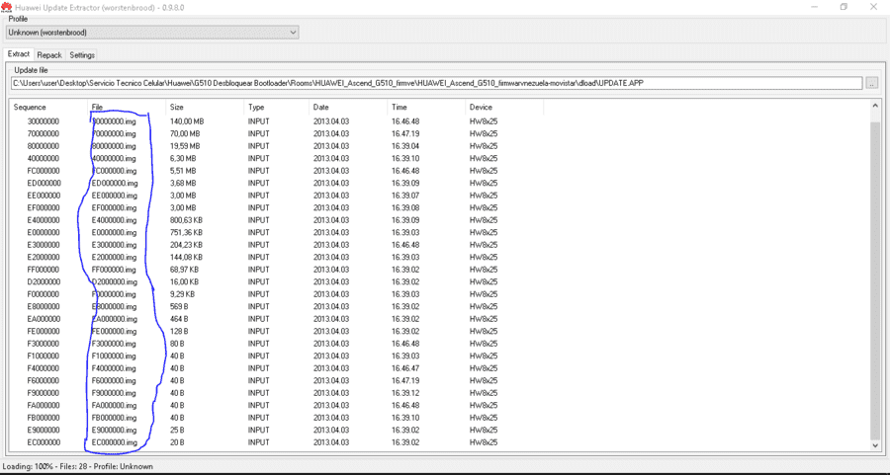Pick F4000000.img from the list

coord(114,368)
